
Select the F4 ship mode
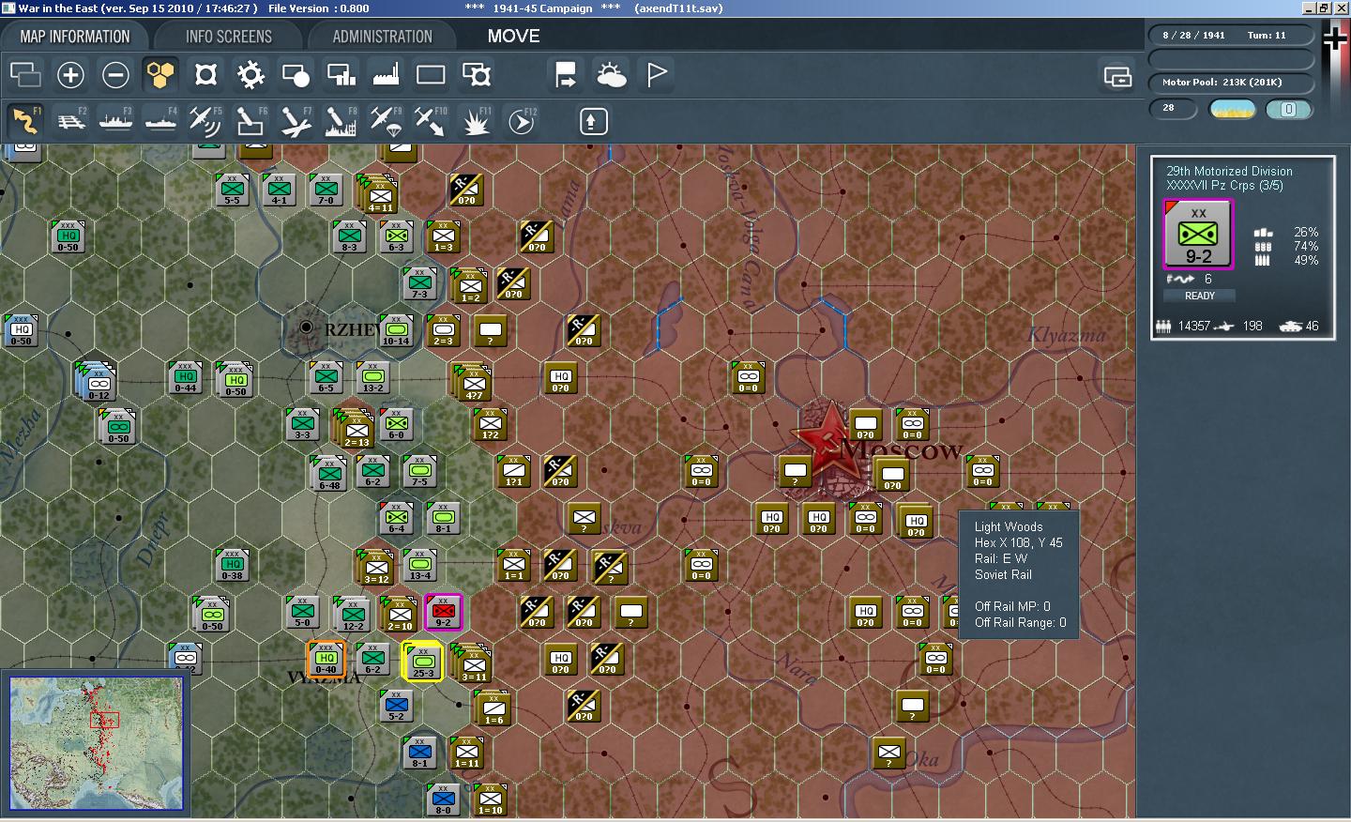[x=160, y=121]
